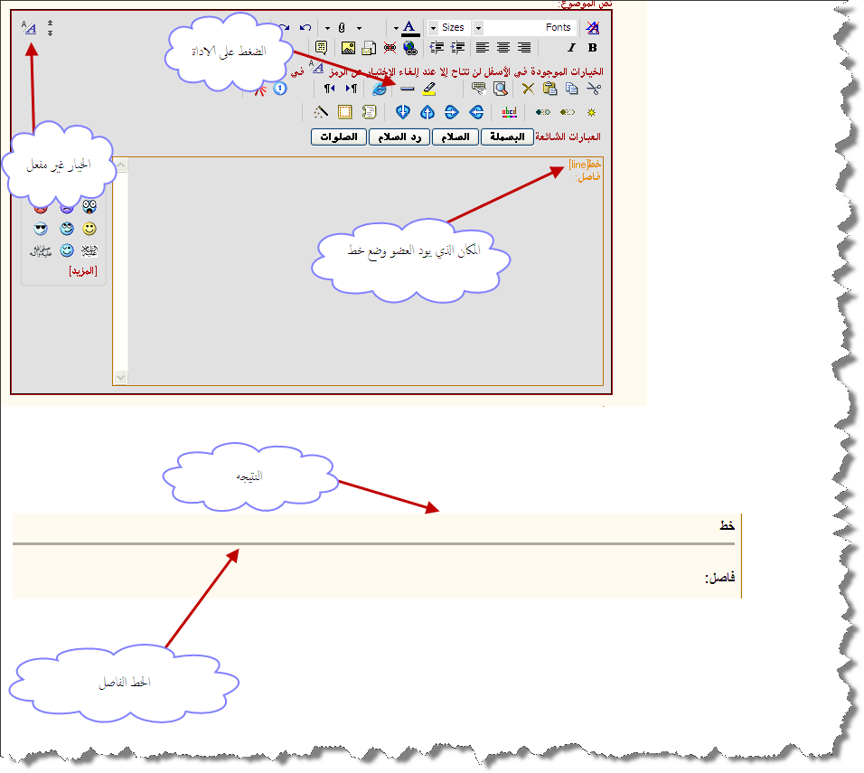Image resolution: width=864 pixels, height=773 pixels.
Task: Click the insert image icon
Action: coord(347,48)
